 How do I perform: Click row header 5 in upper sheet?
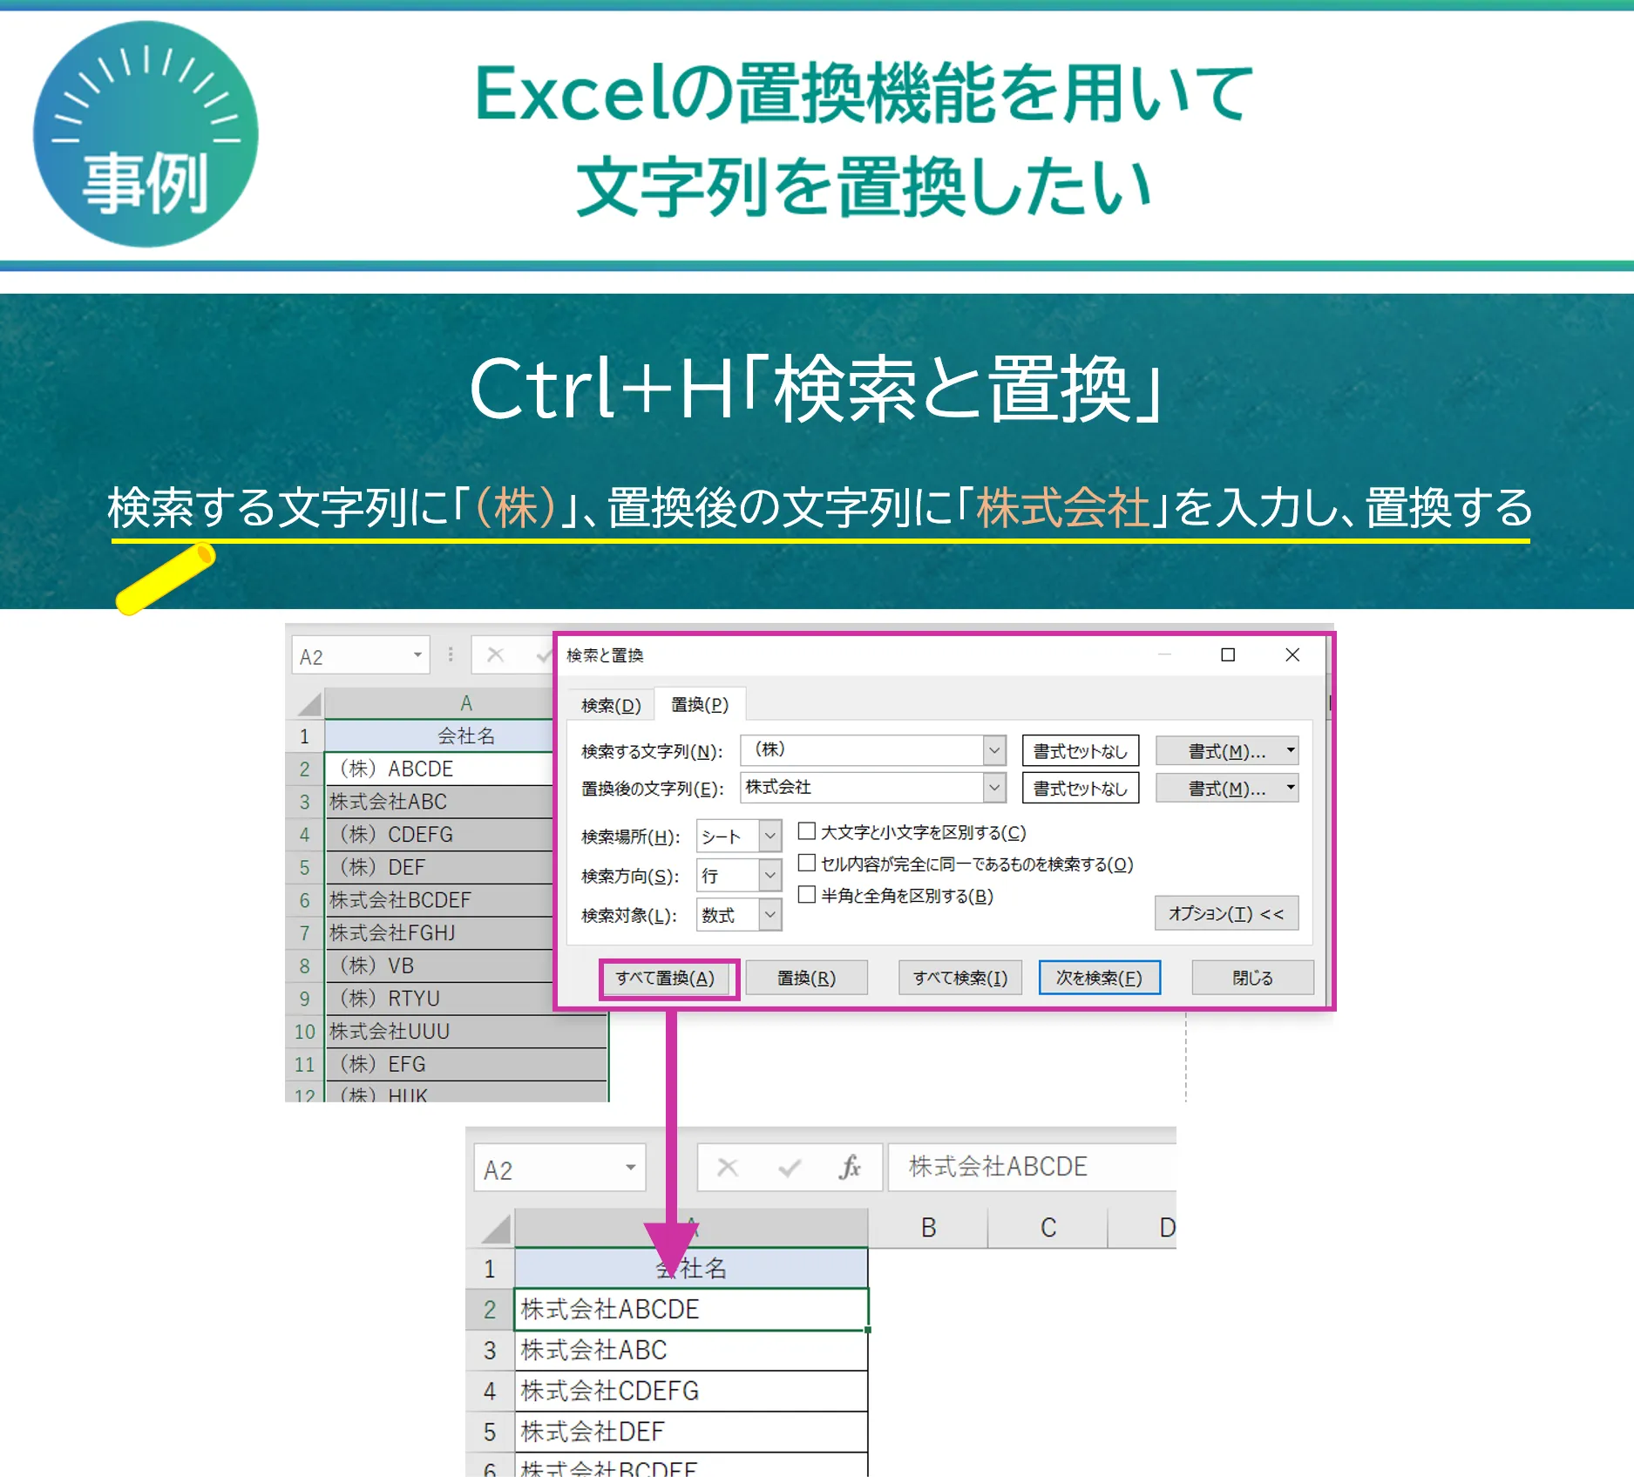305,867
